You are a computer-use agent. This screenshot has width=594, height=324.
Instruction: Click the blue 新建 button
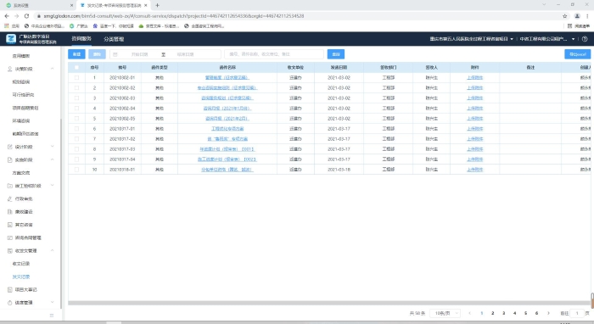coord(77,54)
